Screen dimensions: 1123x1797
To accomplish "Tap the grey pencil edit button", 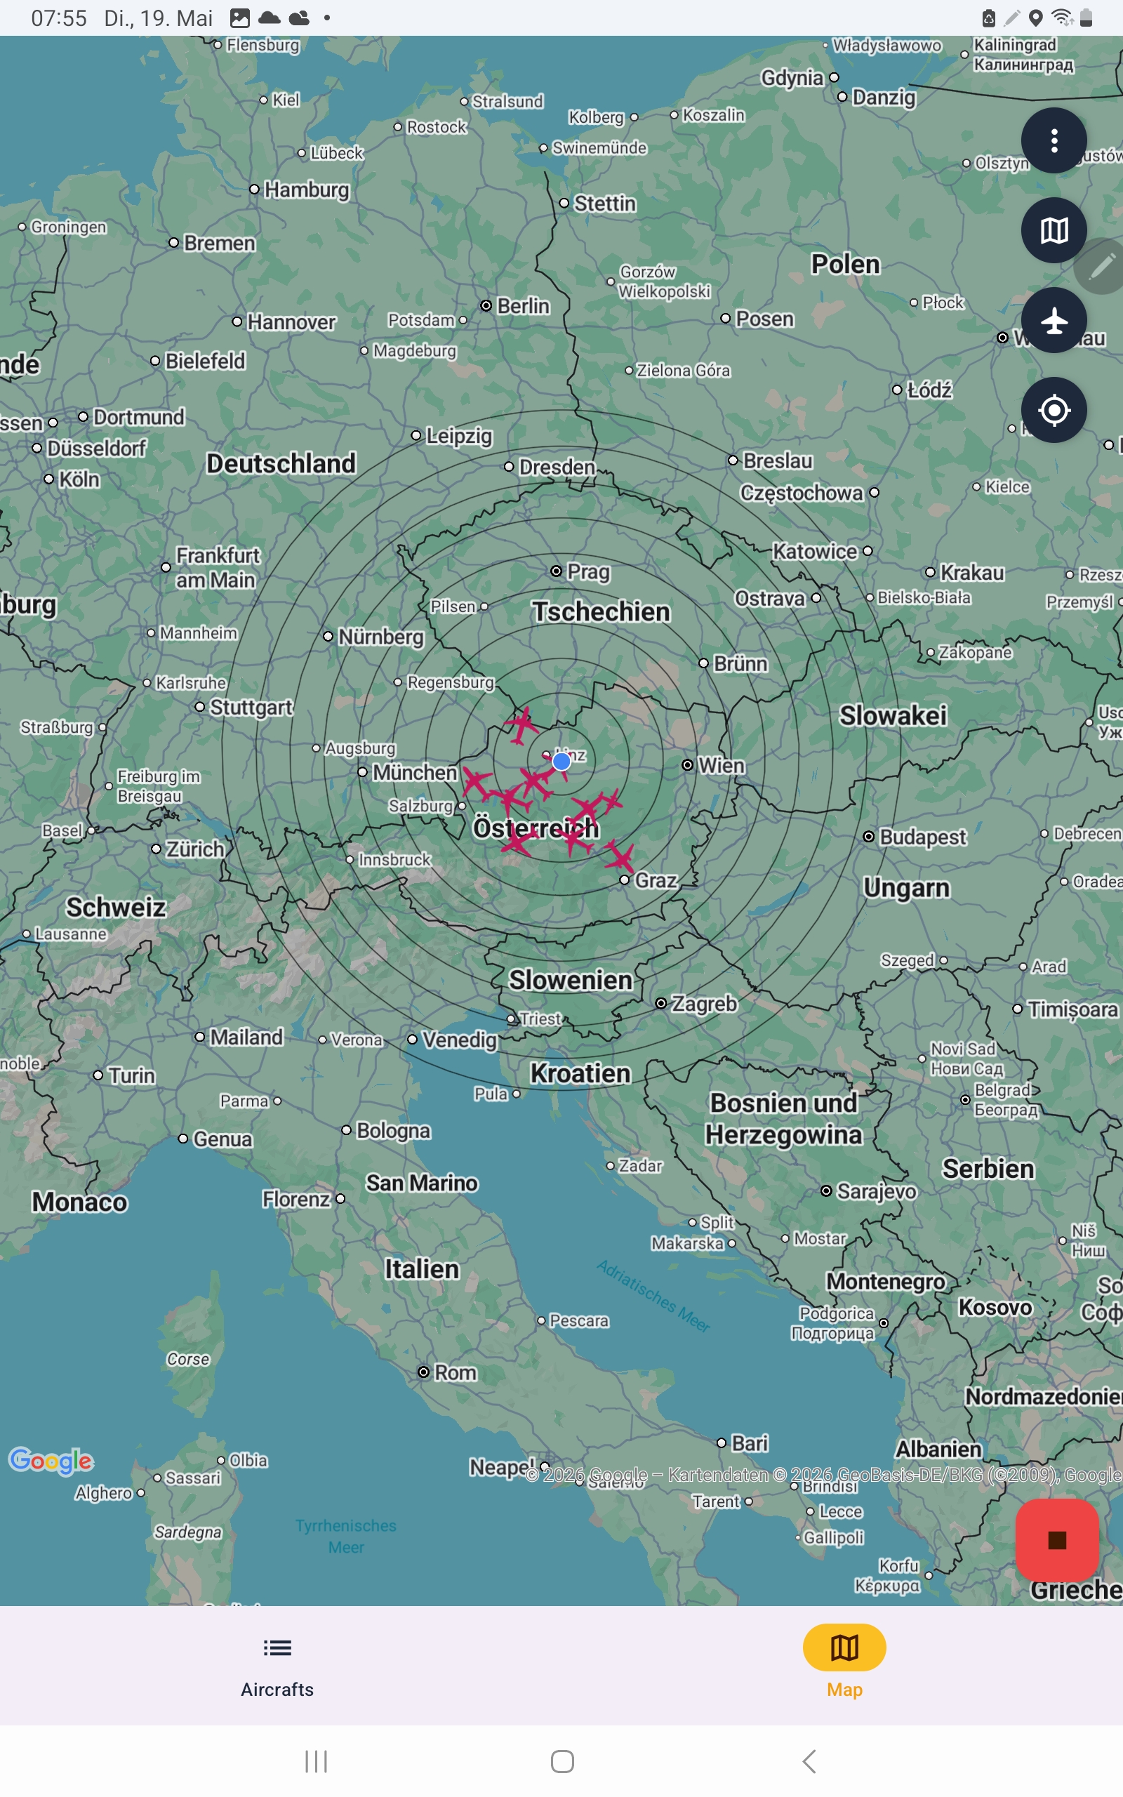I will tap(1101, 266).
